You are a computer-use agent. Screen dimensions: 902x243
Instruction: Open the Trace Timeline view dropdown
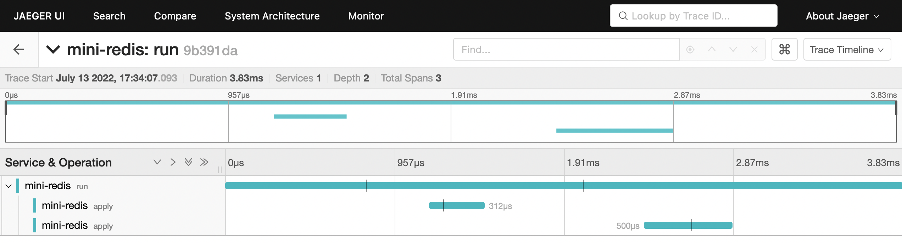(x=847, y=50)
